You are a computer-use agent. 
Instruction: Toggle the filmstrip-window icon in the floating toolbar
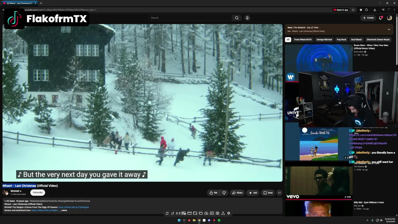pos(201,213)
